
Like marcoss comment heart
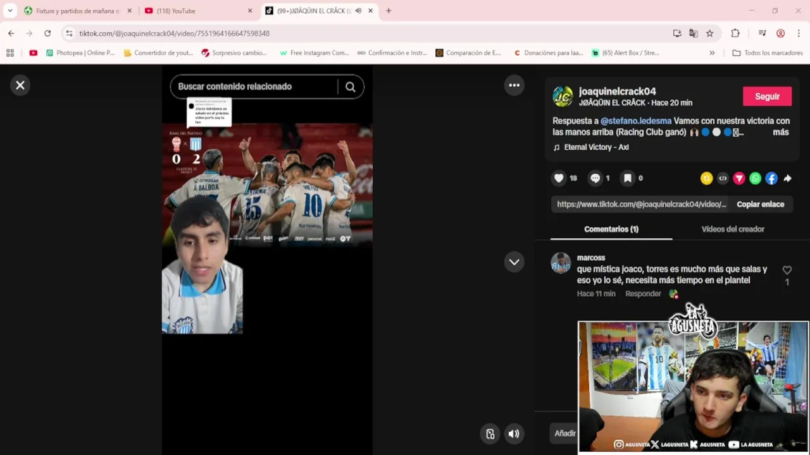(787, 270)
